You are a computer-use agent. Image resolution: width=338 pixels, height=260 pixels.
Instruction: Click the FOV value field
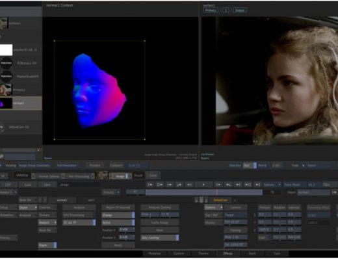pyautogui.click(x=235, y=222)
